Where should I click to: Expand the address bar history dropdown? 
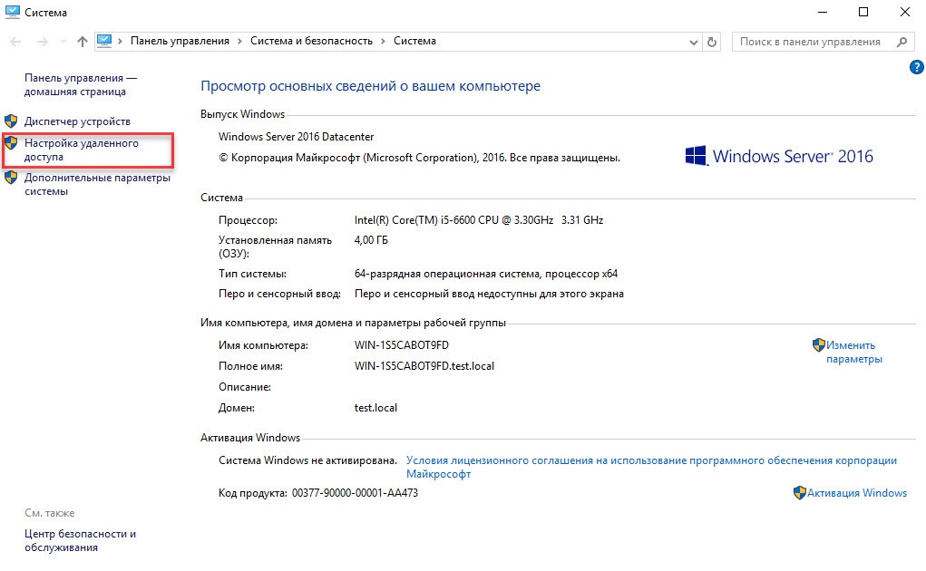[693, 42]
